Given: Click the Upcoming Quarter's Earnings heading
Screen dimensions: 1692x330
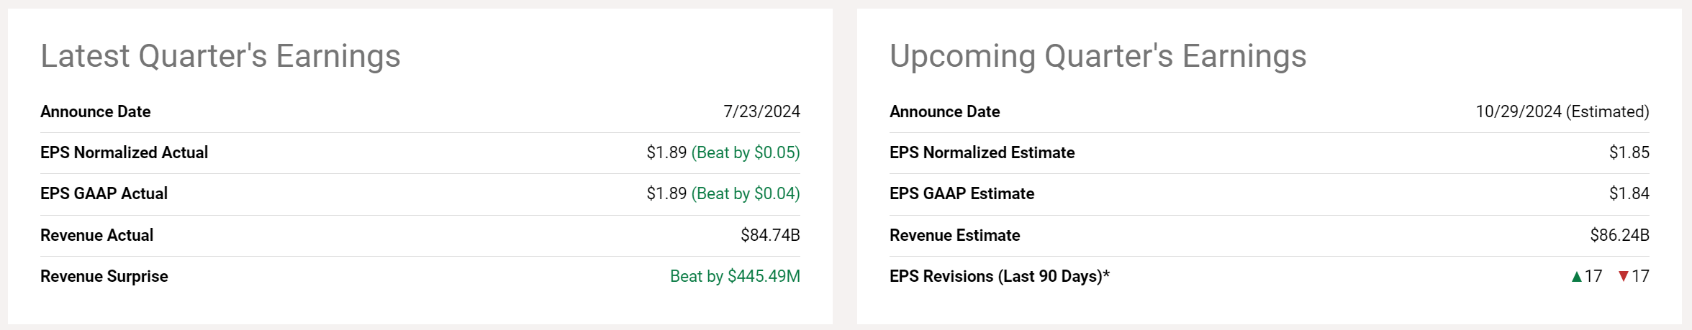Looking at the screenshot, I should coord(1098,56).
